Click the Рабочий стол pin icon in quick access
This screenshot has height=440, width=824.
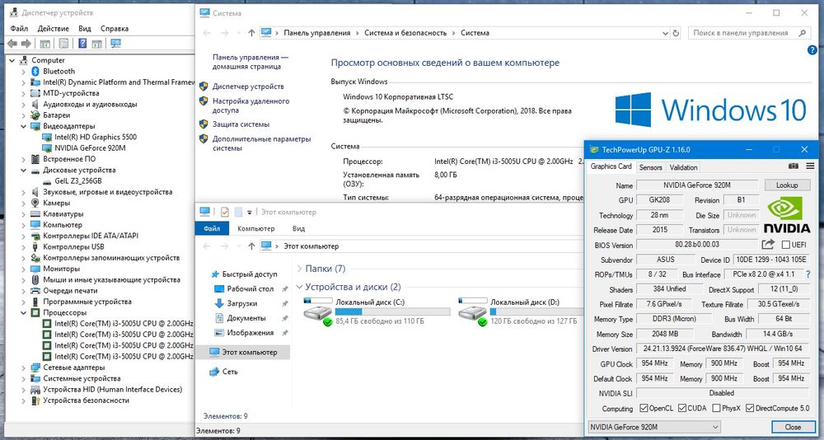point(285,289)
